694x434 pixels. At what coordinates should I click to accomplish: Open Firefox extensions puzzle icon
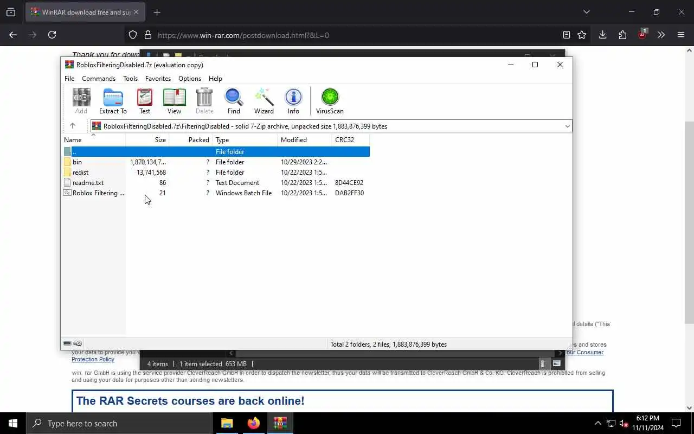click(622, 35)
